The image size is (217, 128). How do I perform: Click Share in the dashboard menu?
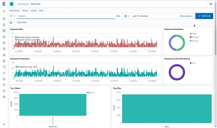point(25,11)
